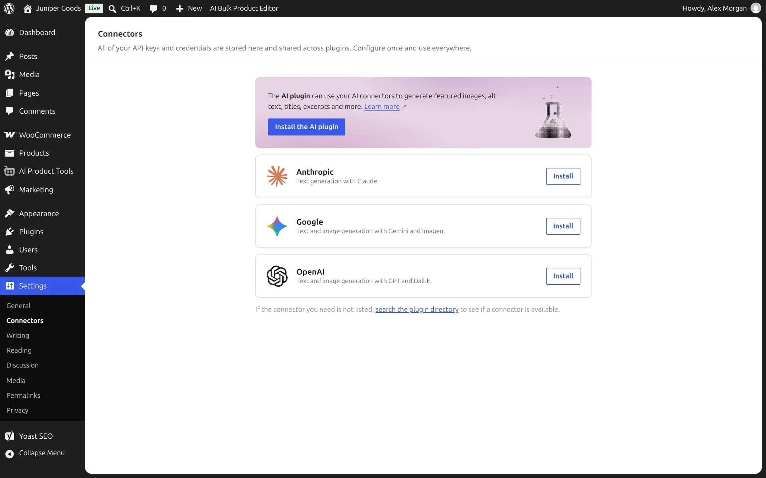This screenshot has width=766, height=478.
Task: Click the Connectors page heading
Action: (120, 34)
